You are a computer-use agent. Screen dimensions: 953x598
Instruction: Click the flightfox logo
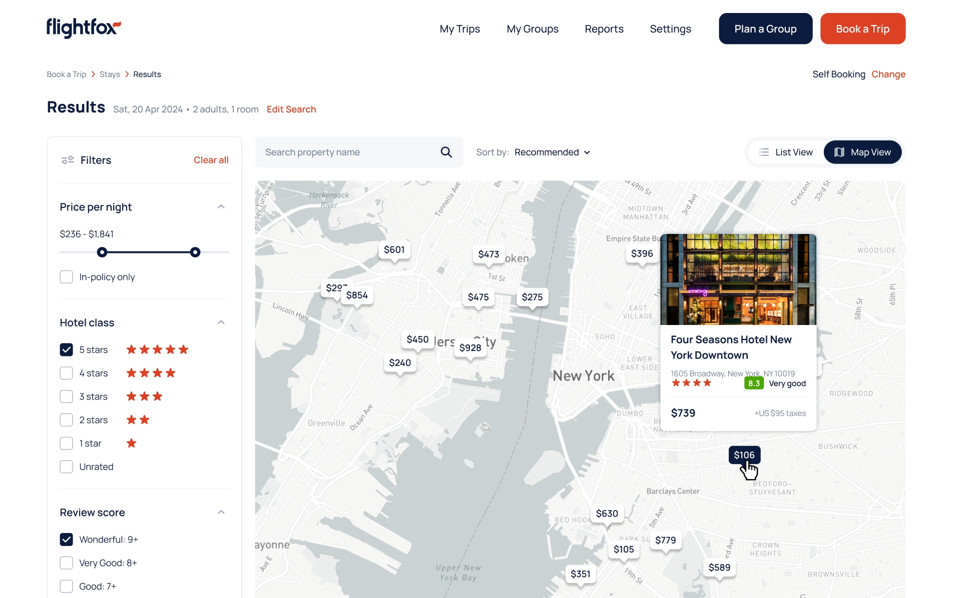point(84,28)
